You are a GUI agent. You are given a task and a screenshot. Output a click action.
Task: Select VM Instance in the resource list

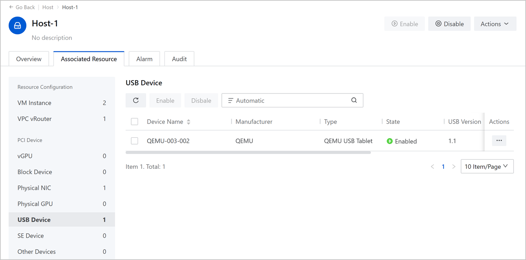34,103
